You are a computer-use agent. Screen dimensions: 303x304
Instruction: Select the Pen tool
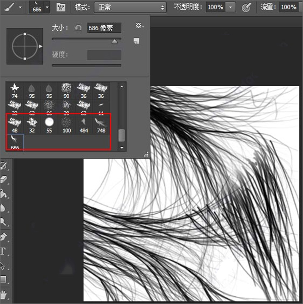(x=4, y=237)
